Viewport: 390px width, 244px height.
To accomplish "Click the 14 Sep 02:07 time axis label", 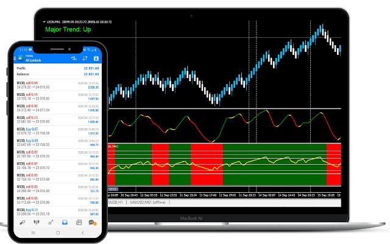I will point(267,195).
